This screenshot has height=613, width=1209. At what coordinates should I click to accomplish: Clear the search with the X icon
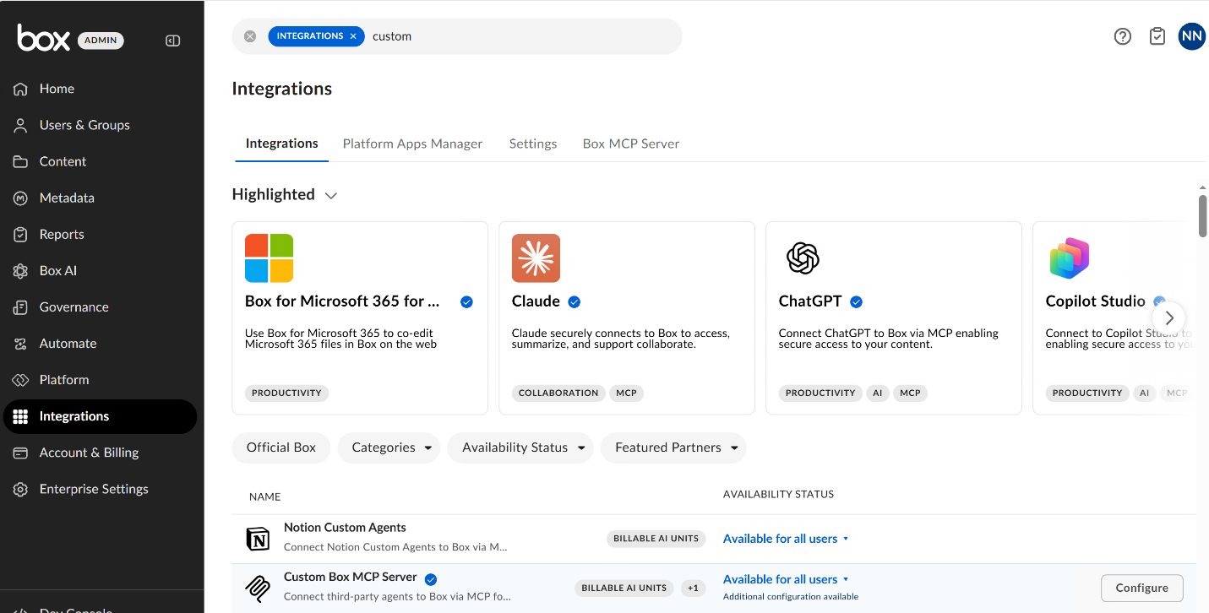pyautogui.click(x=250, y=36)
